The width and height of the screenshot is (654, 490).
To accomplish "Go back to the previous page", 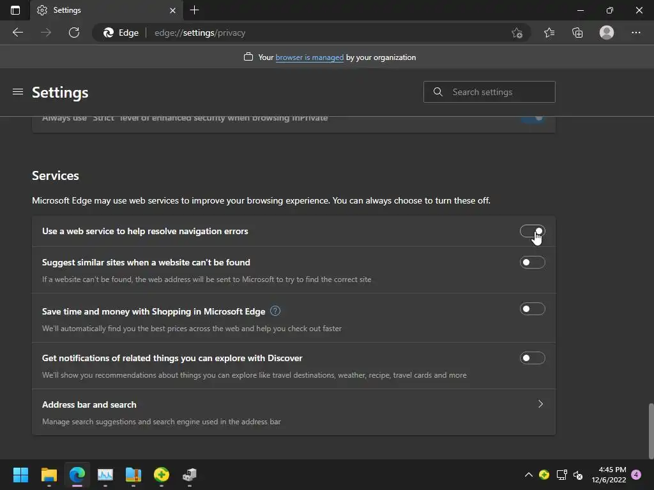I will [18, 33].
